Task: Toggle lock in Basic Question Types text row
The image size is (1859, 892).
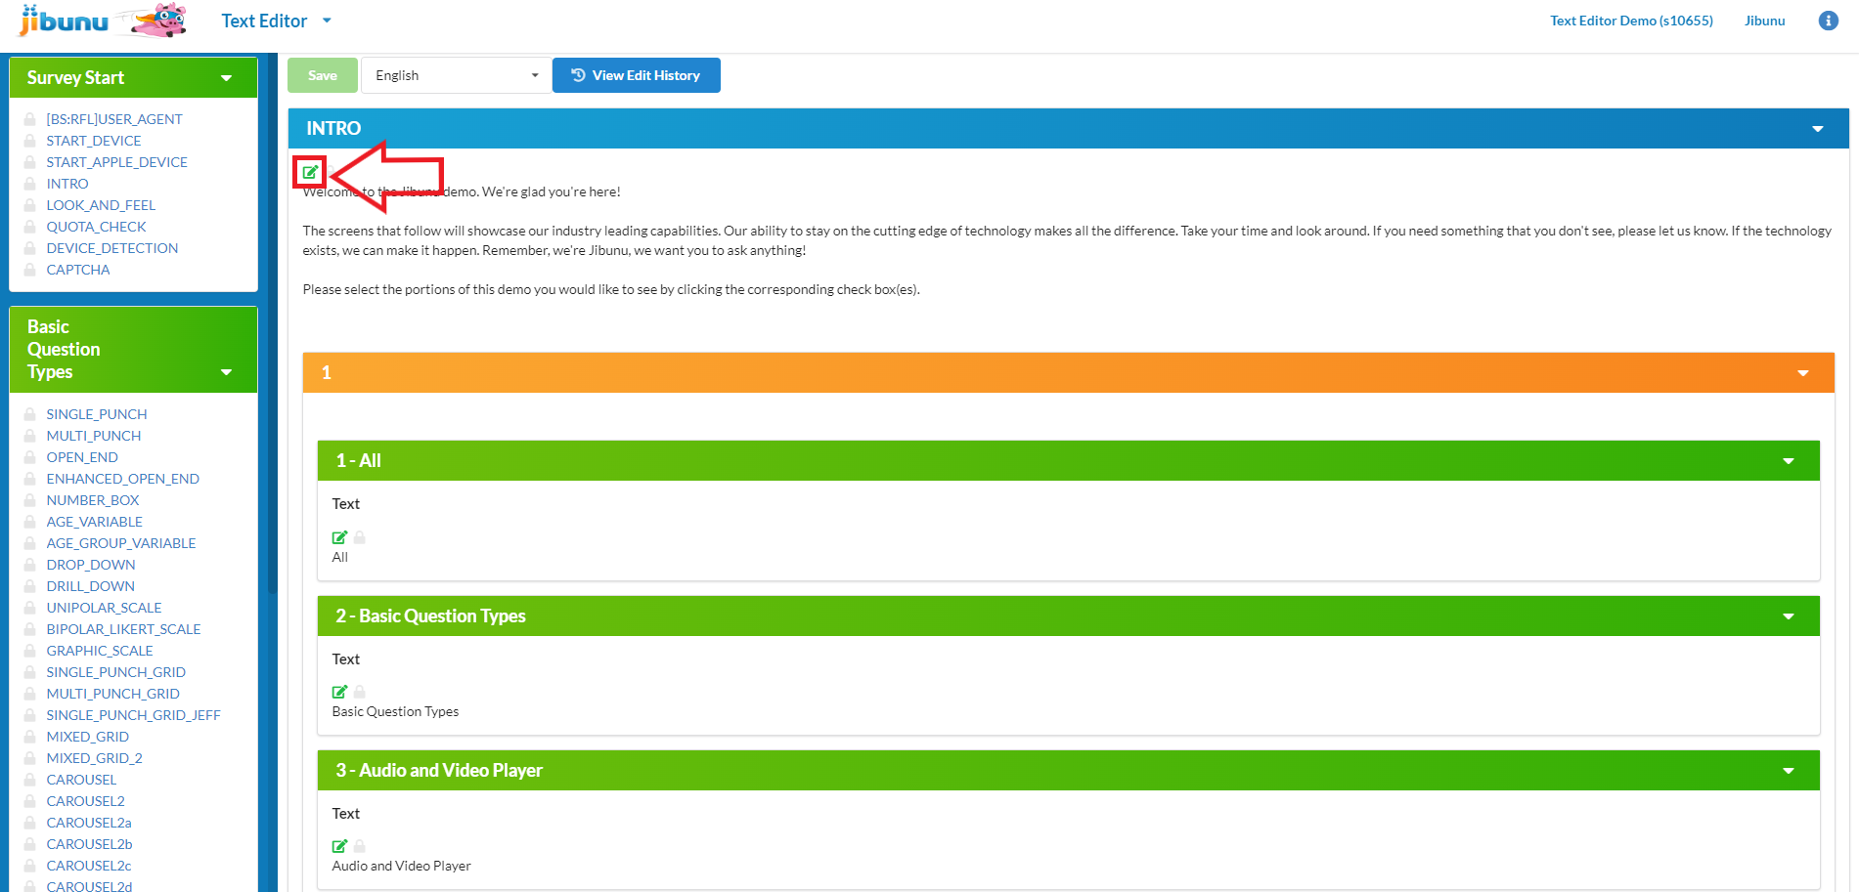Action: click(360, 692)
